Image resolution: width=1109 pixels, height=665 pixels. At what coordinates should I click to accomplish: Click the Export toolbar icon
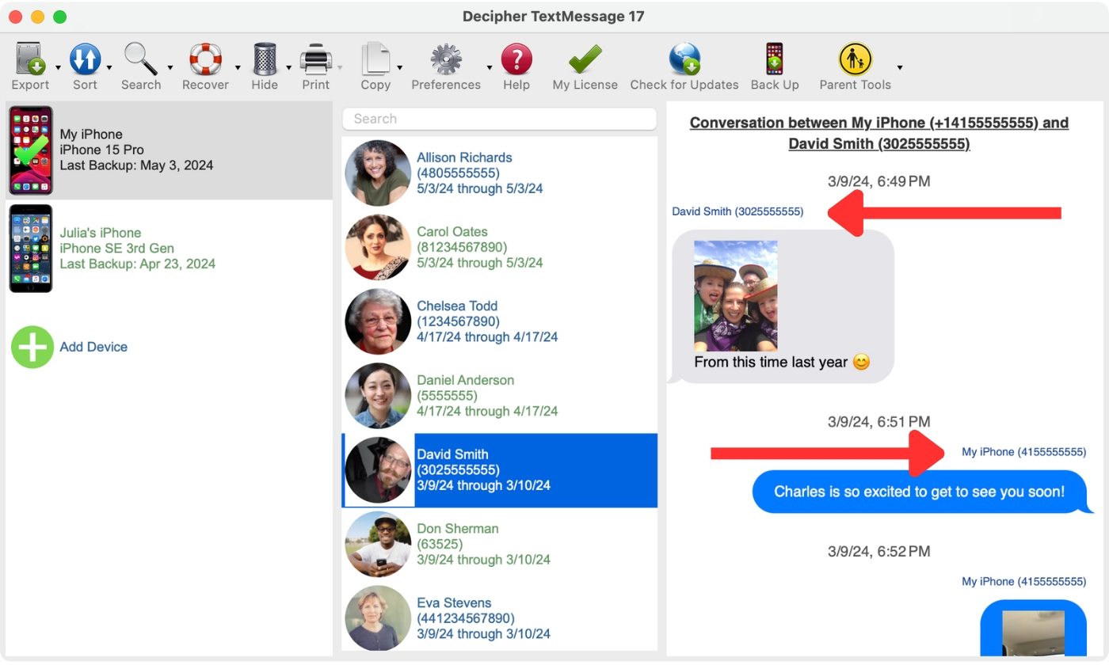[30, 60]
